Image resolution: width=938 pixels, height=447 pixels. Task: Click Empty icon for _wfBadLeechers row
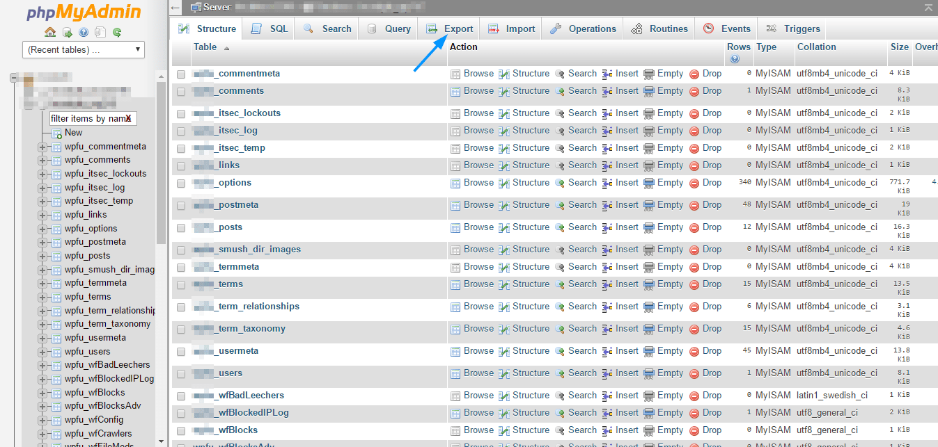point(649,396)
